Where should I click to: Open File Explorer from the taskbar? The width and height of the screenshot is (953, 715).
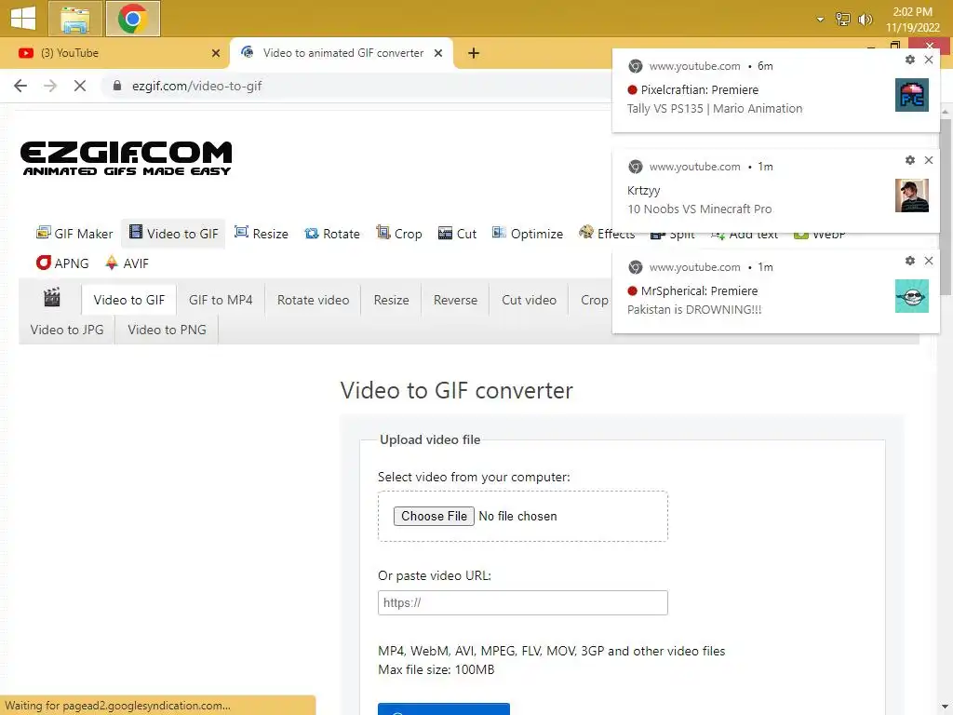coord(75,19)
